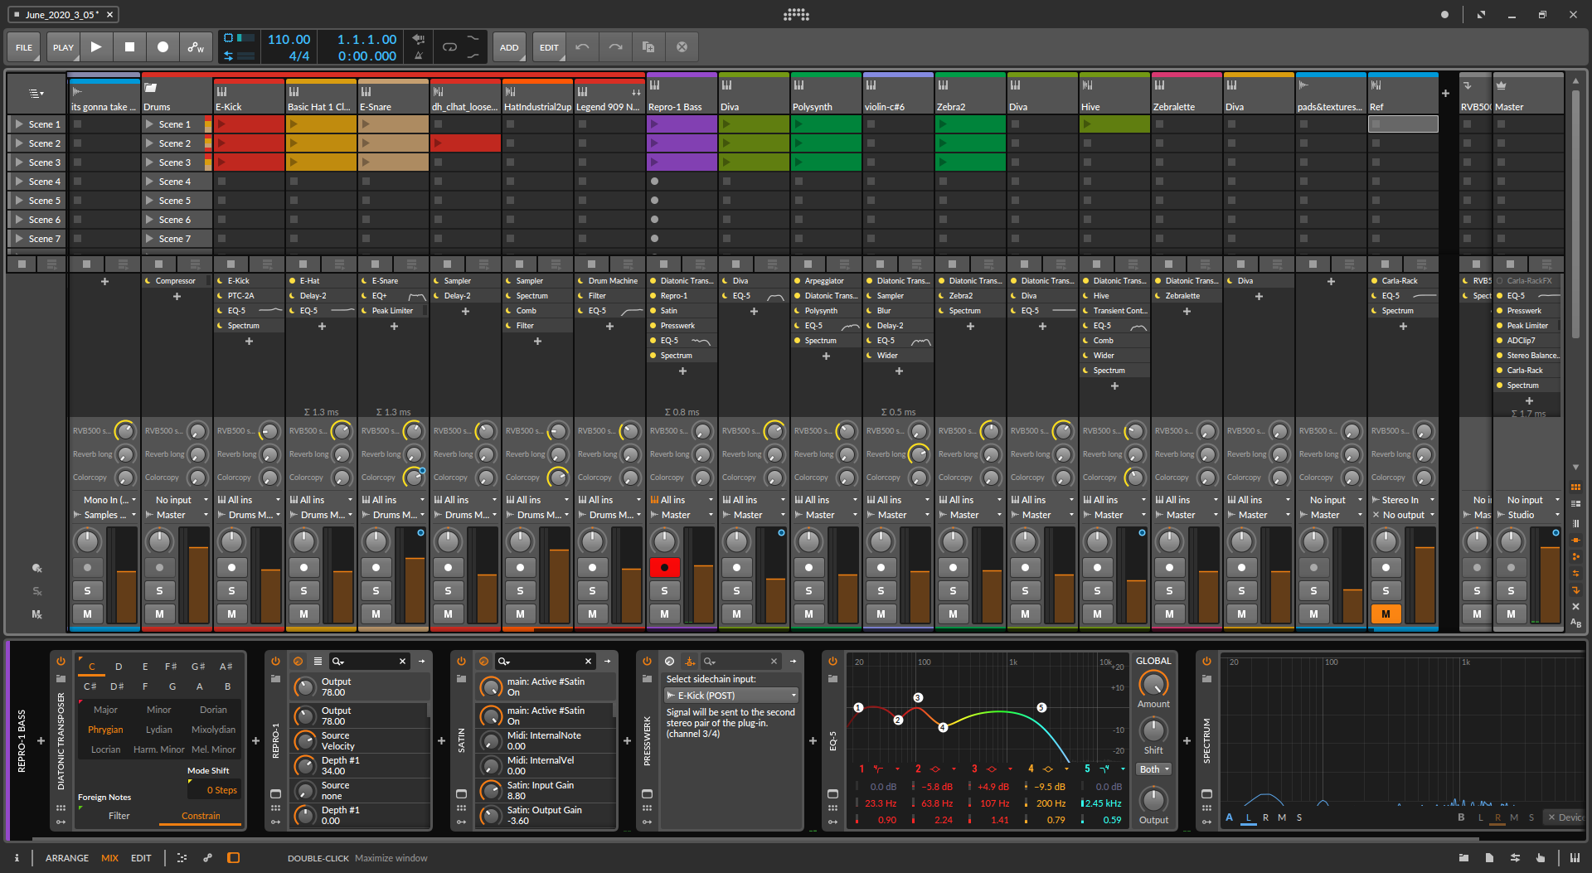Screen dimensions: 1592x873
Task: Click the add track plus button
Action: (x=1445, y=93)
